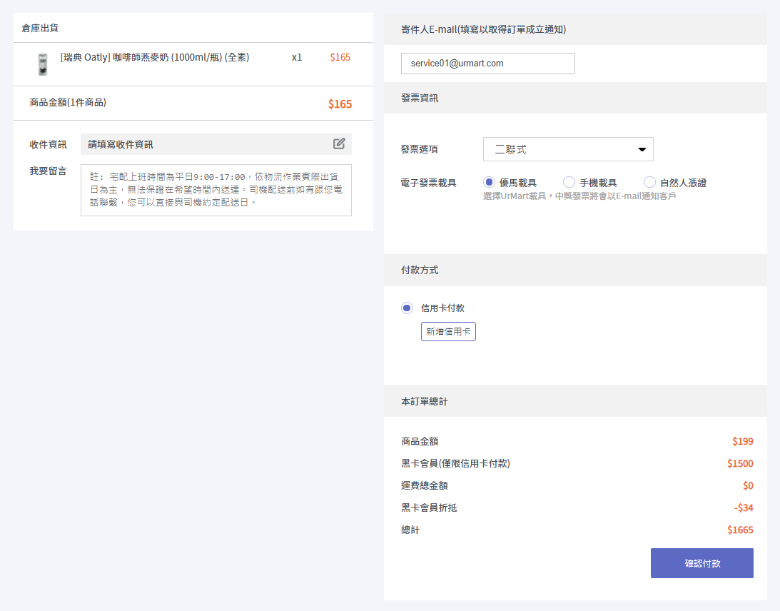The image size is (780, 611).
Task: Click the 寄件人E-mail section header
Action: [x=484, y=29]
